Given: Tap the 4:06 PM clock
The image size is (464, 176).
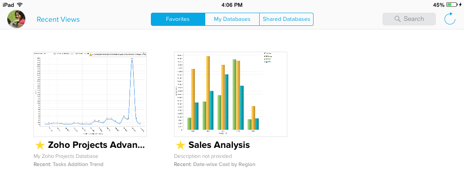Looking at the screenshot, I should [x=232, y=5].
